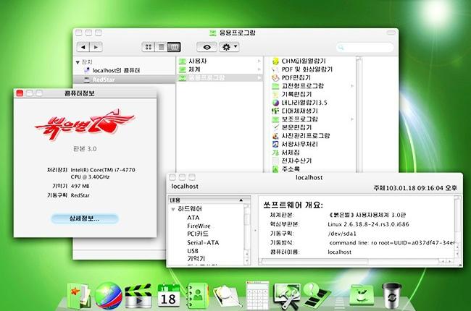Collapse the 장치 sidebar section
The width and height of the screenshot is (471, 311).
pos(78,62)
